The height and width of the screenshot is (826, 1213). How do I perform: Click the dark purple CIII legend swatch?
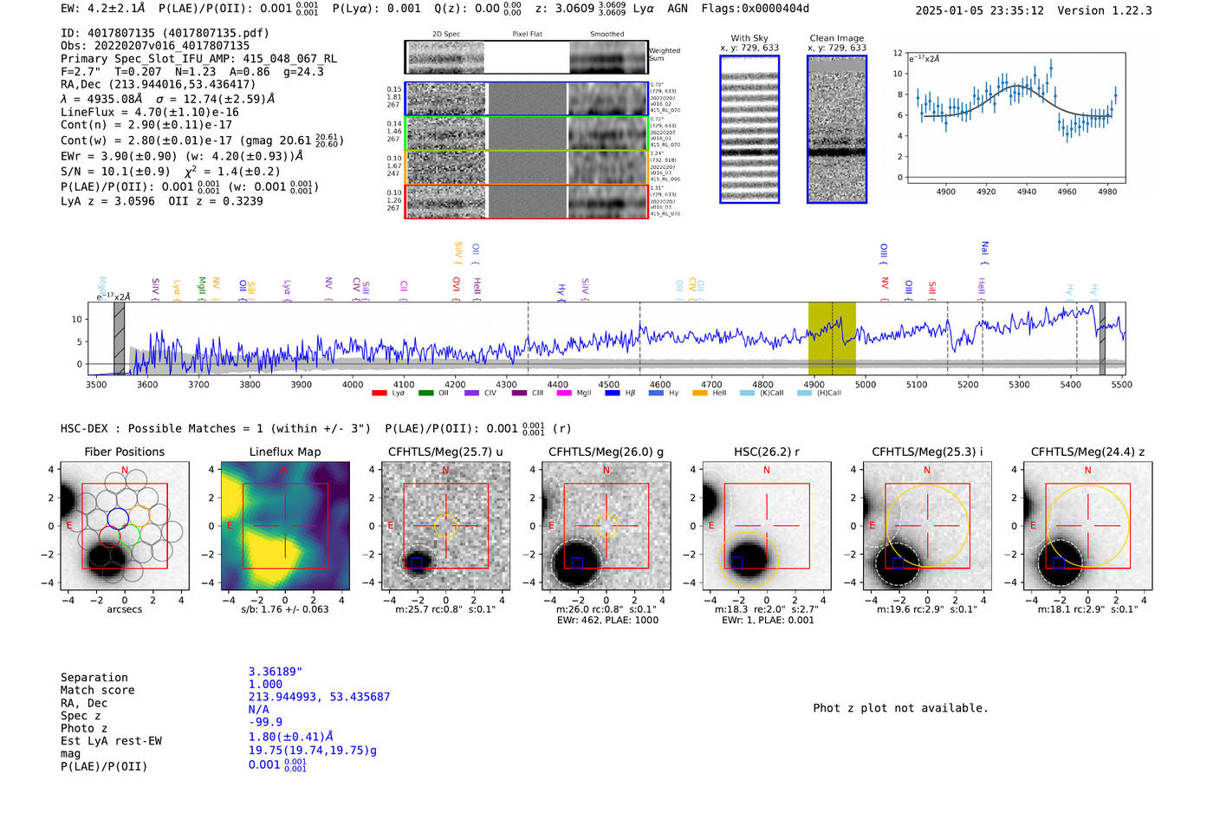pyautogui.click(x=519, y=393)
